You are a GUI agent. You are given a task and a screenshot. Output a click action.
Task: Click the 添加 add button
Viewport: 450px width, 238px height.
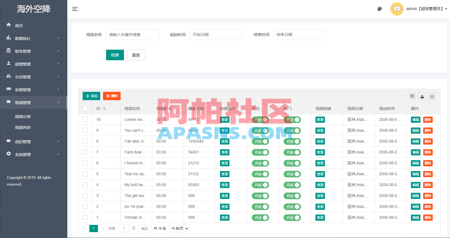[x=91, y=96]
